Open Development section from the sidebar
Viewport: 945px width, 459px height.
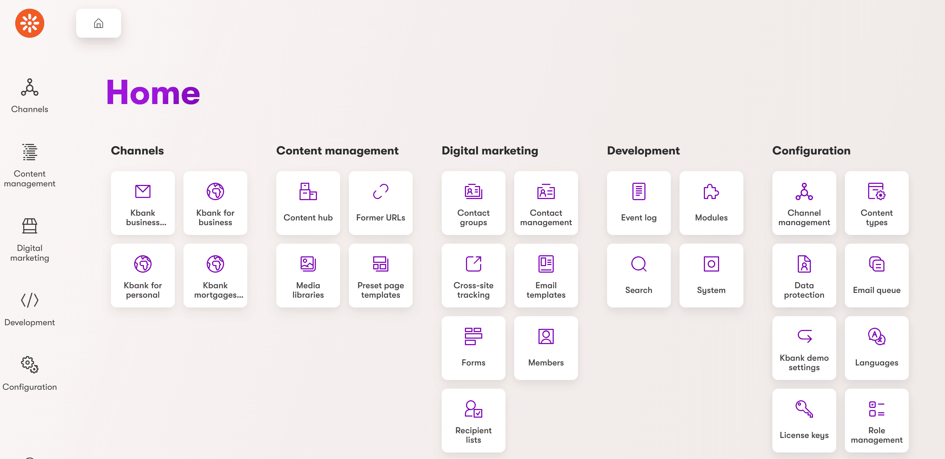tap(29, 307)
